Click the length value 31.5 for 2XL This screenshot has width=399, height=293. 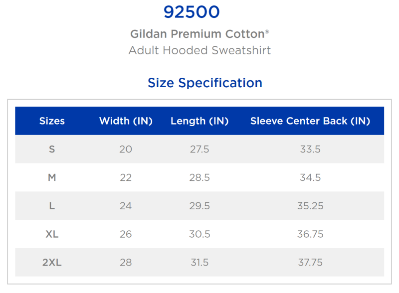pyautogui.click(x=199, y=263)
